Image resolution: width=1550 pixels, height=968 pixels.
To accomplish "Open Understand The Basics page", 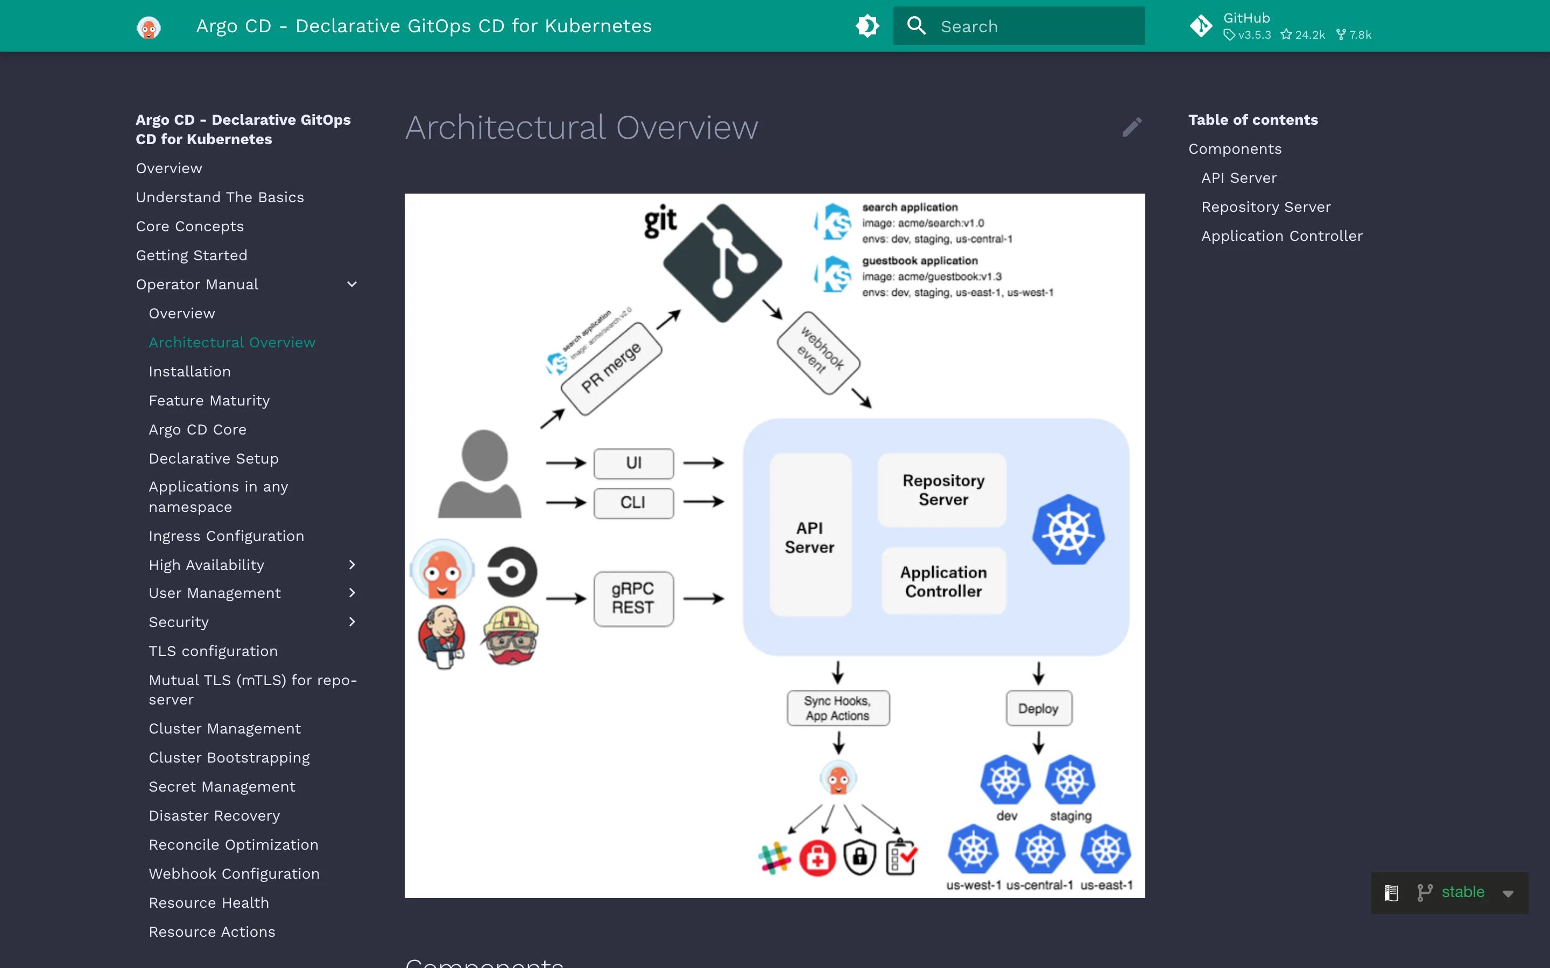I will pyautogui.click(x=220, y=197).
